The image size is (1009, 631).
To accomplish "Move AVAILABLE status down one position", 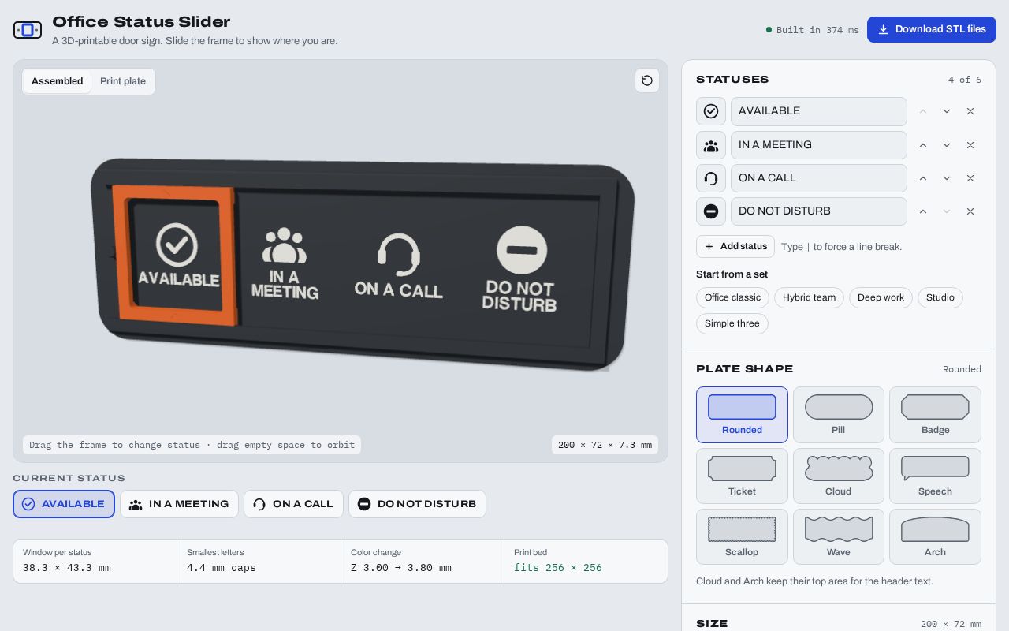I will pos(947,111).
